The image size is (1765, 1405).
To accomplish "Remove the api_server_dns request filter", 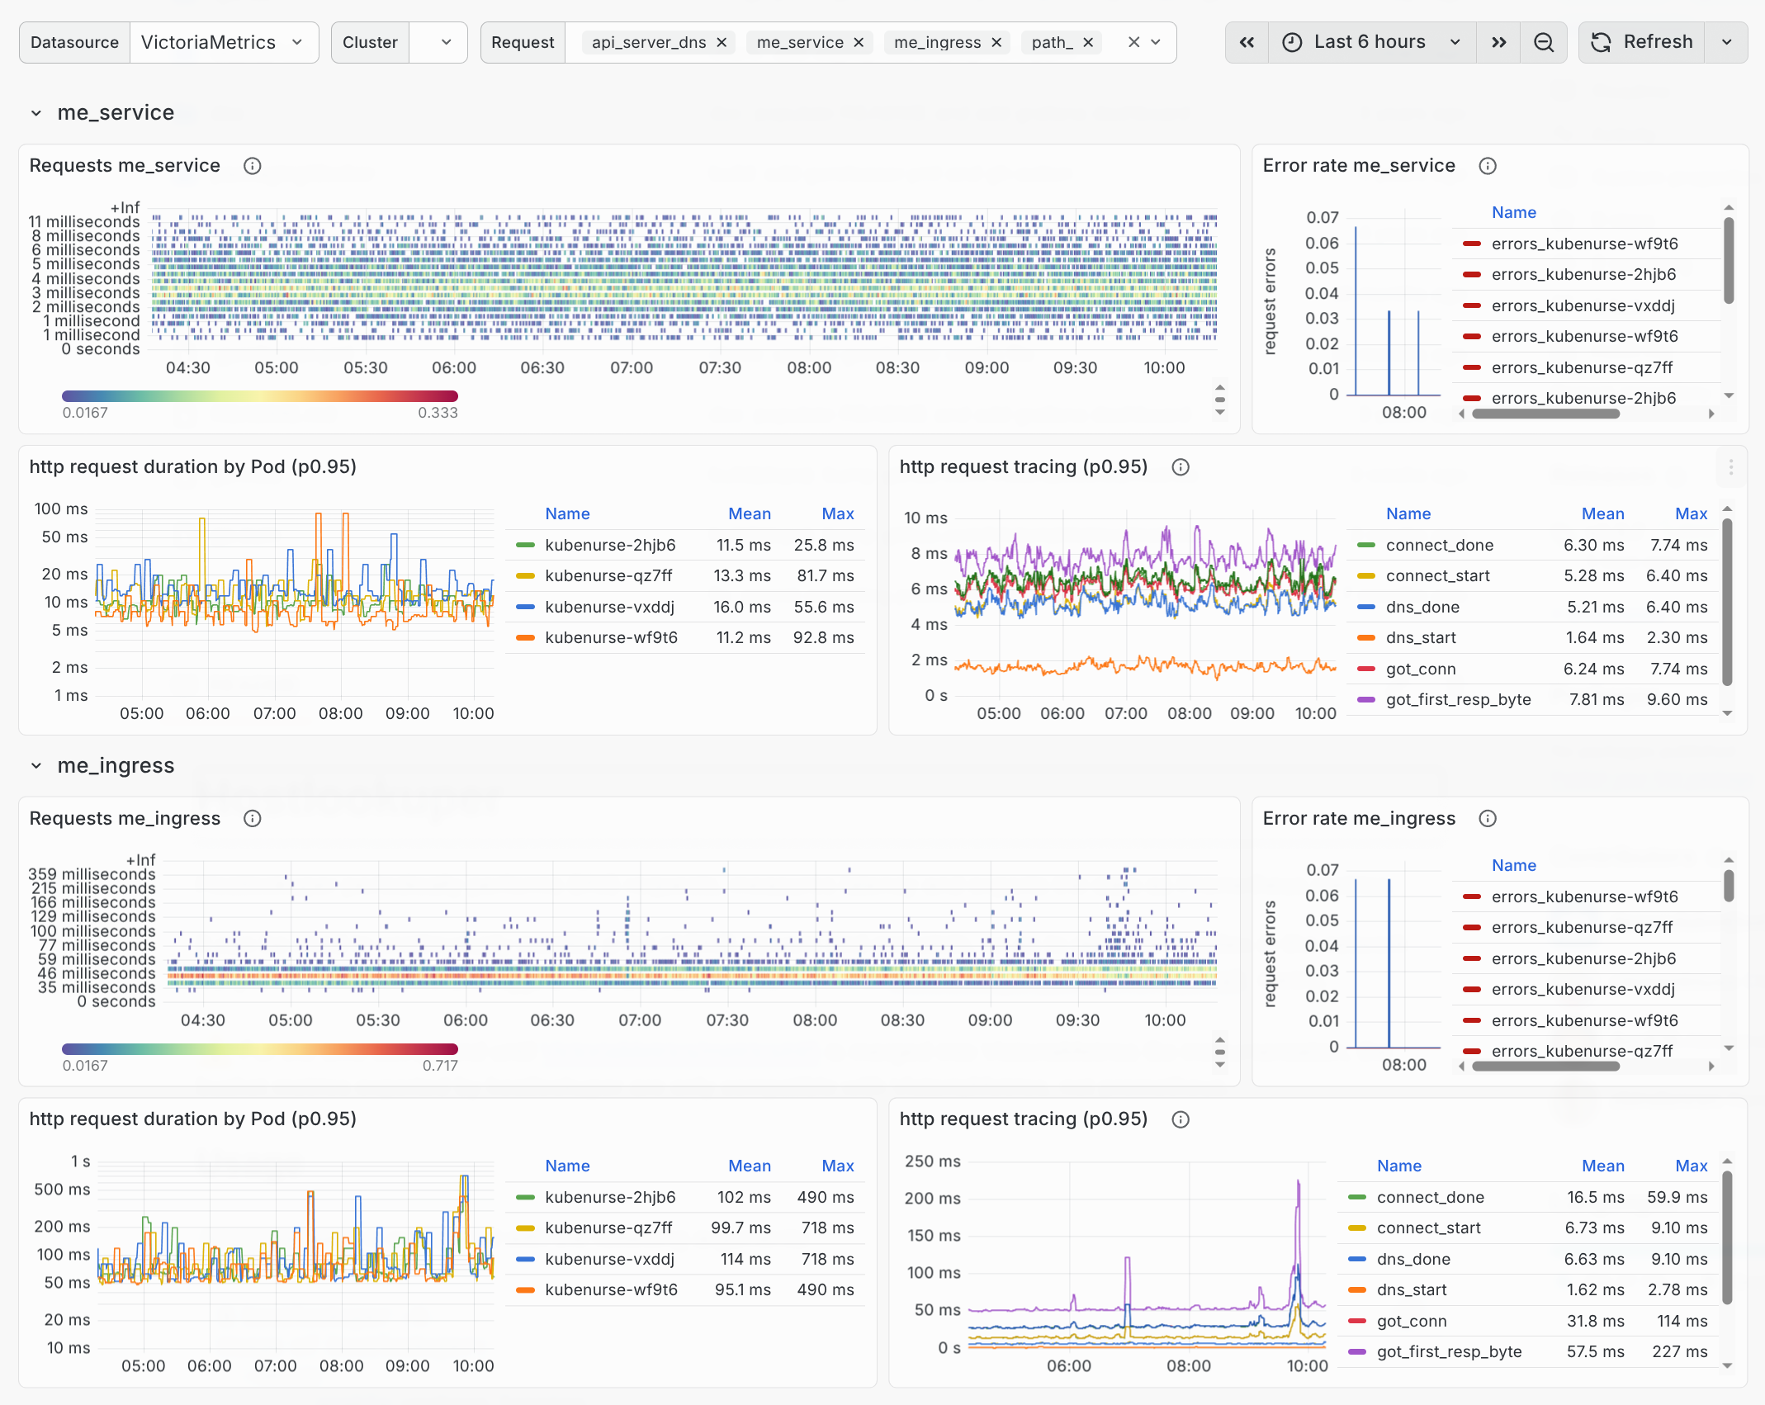I will pyautogui.click(x=722, y=42).
